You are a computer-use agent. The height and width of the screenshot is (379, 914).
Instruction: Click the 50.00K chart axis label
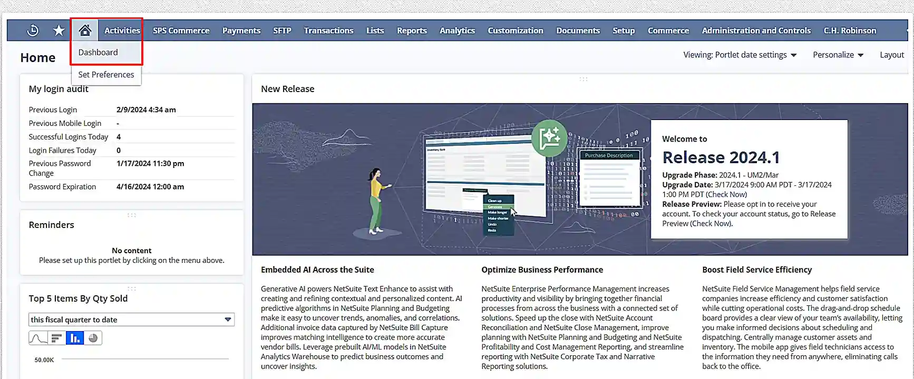(x=44, y=360)
